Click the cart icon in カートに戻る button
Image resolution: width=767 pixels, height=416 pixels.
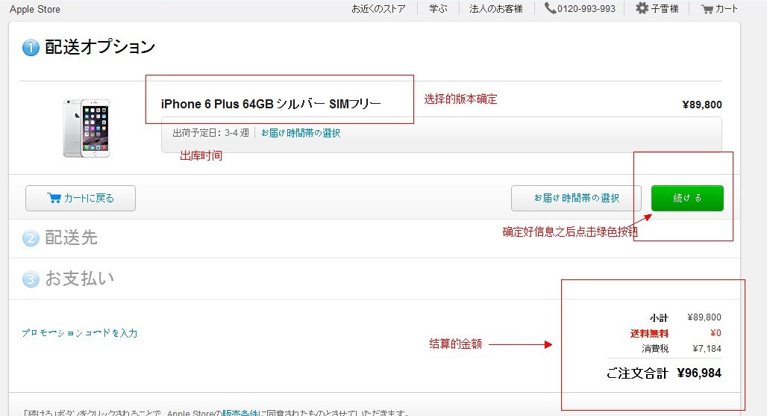coord(54,198)
